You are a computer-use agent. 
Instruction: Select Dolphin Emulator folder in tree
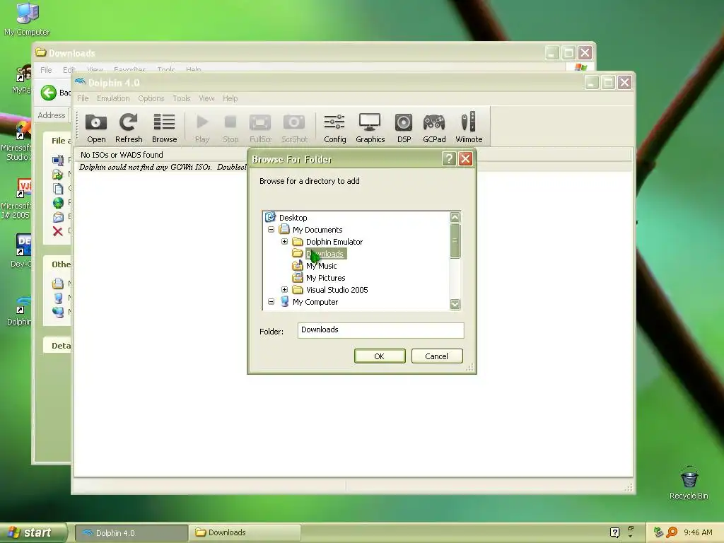pyautogui.click(x=334, y=242)
